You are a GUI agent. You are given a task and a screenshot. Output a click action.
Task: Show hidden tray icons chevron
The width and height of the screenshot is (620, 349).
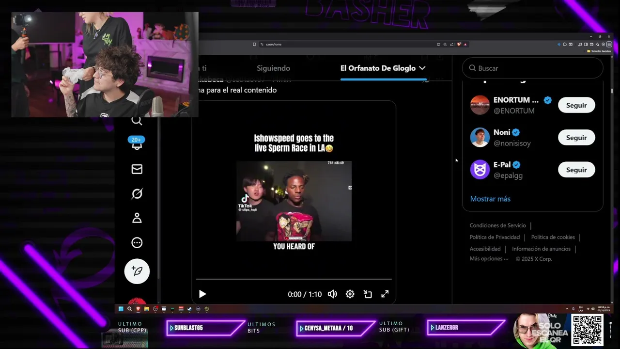tap(567, 309)
